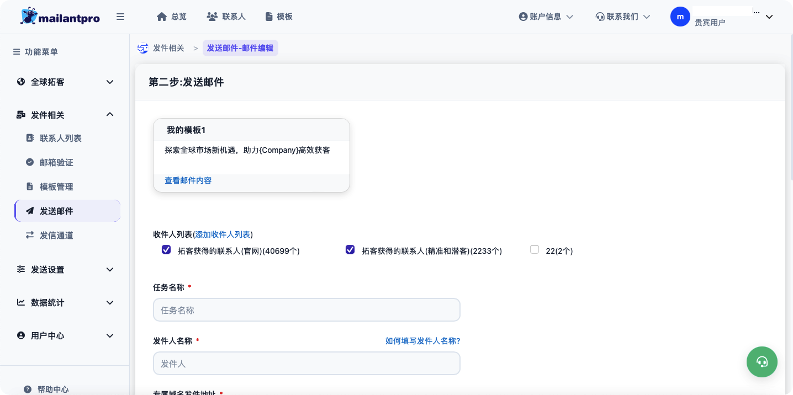Click the account person icon beside 账户信息
This screenshot has width=793, height=395.
click(x=523, y=17)
